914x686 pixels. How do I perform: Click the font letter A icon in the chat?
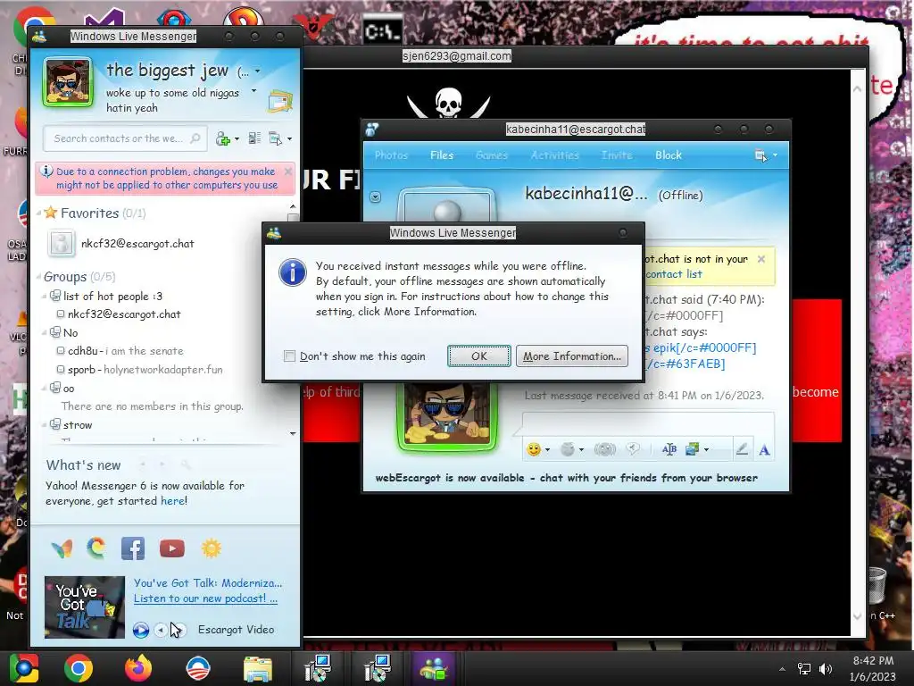coord(764,450)
